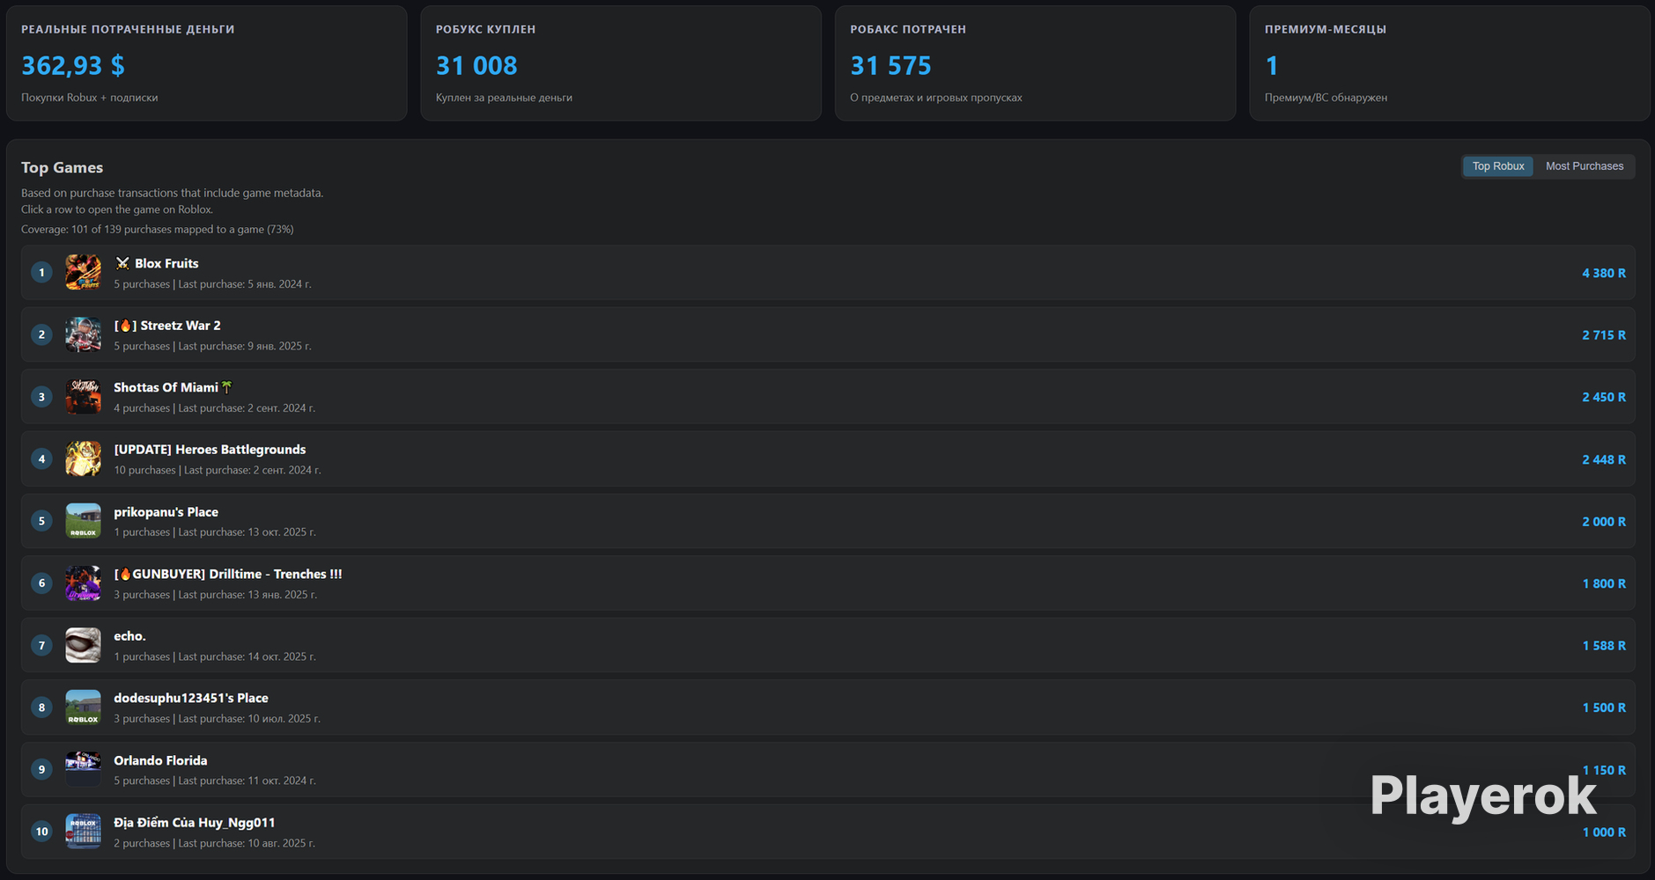Open Địa Điểm Của Huy_Ngg011 game icon
The width and height of the screenshot is (1655, 880).
(x=83, y=832)
